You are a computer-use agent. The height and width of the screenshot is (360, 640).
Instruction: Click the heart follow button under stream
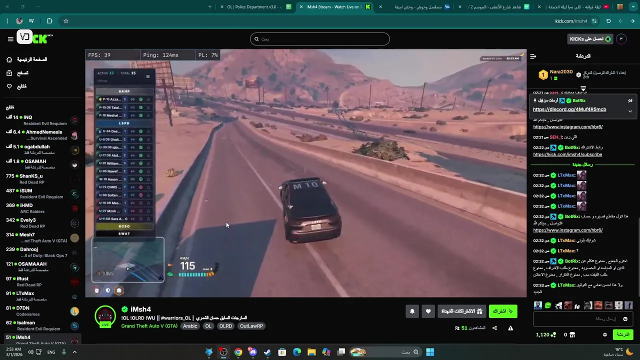428,311
